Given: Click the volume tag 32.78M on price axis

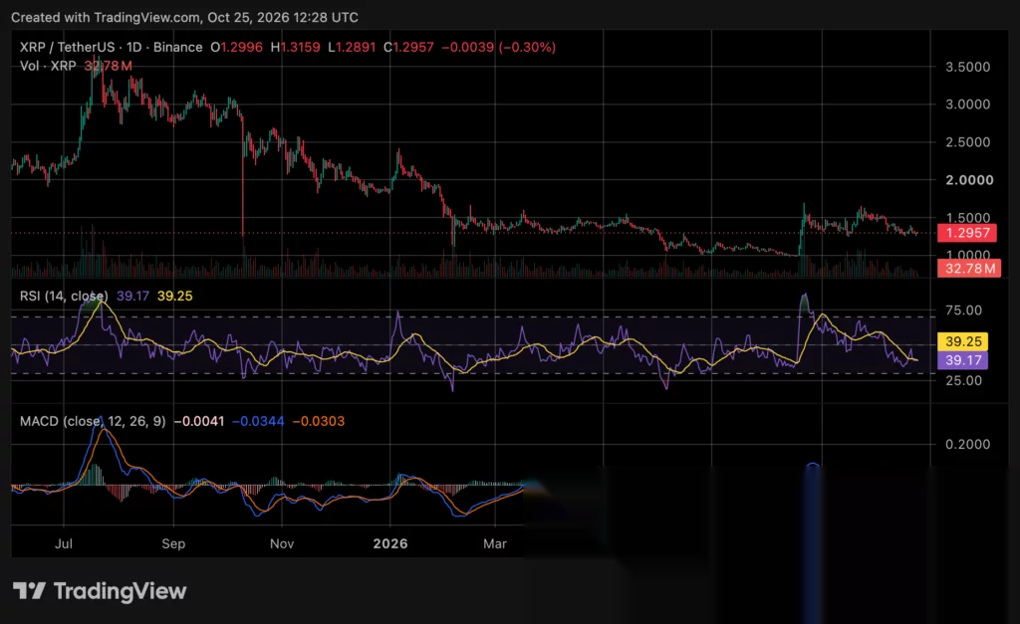Looking at the screenshot, I should tap(969, 268).
